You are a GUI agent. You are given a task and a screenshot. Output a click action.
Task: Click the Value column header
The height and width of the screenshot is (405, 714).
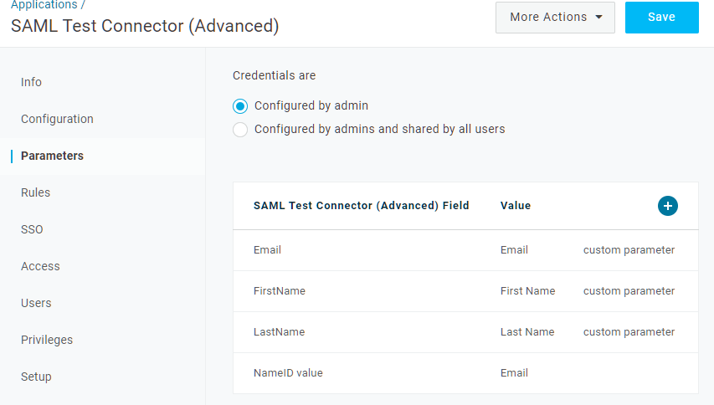tap(515, 206)
